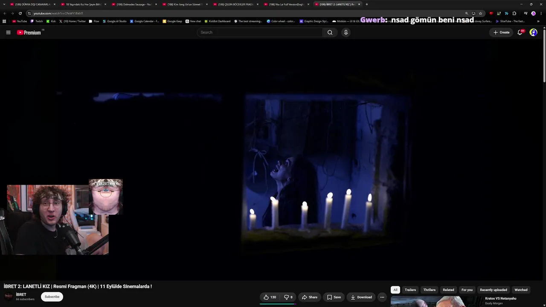Open browser zoom magnifier in address bar
The image size is (546, 307).
467,13
